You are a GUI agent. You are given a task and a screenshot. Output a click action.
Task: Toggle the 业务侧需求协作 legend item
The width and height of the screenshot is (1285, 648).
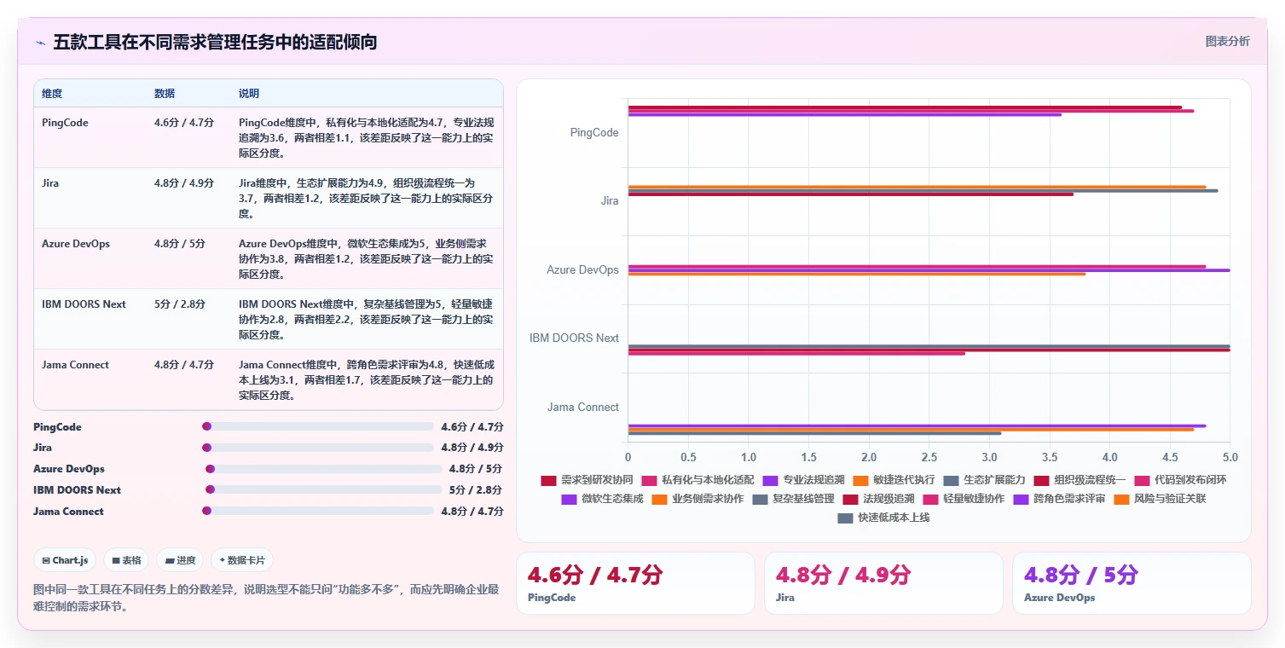(697, 499)
